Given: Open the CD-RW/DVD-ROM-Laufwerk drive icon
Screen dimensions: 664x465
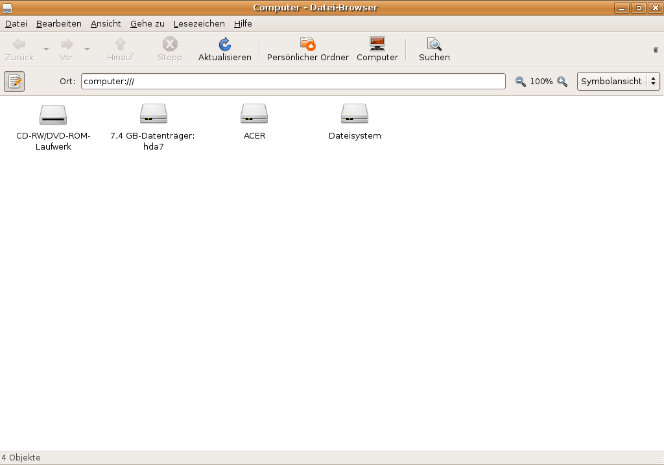Looking at the screenshot, I should click(x=53, y=115).
